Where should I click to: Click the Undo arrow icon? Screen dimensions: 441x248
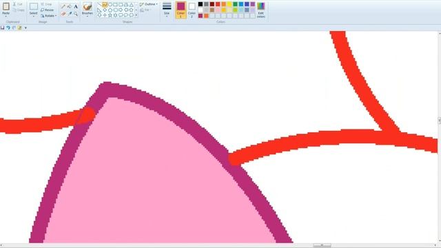8,28
